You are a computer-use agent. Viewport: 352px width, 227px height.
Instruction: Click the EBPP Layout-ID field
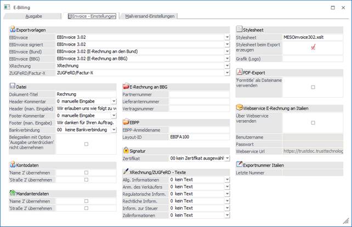point(198,137)
